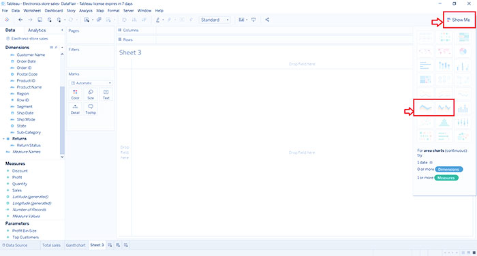Open the Standard fit dropdown

coord(215,20)
